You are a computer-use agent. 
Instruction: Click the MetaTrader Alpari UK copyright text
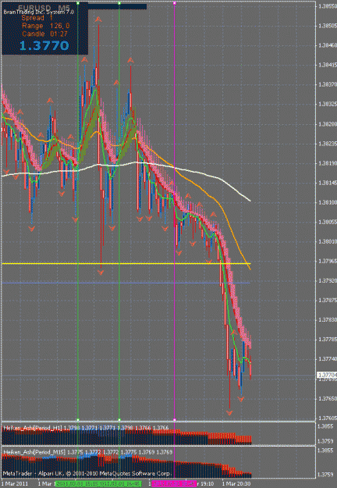pos(87,474)
